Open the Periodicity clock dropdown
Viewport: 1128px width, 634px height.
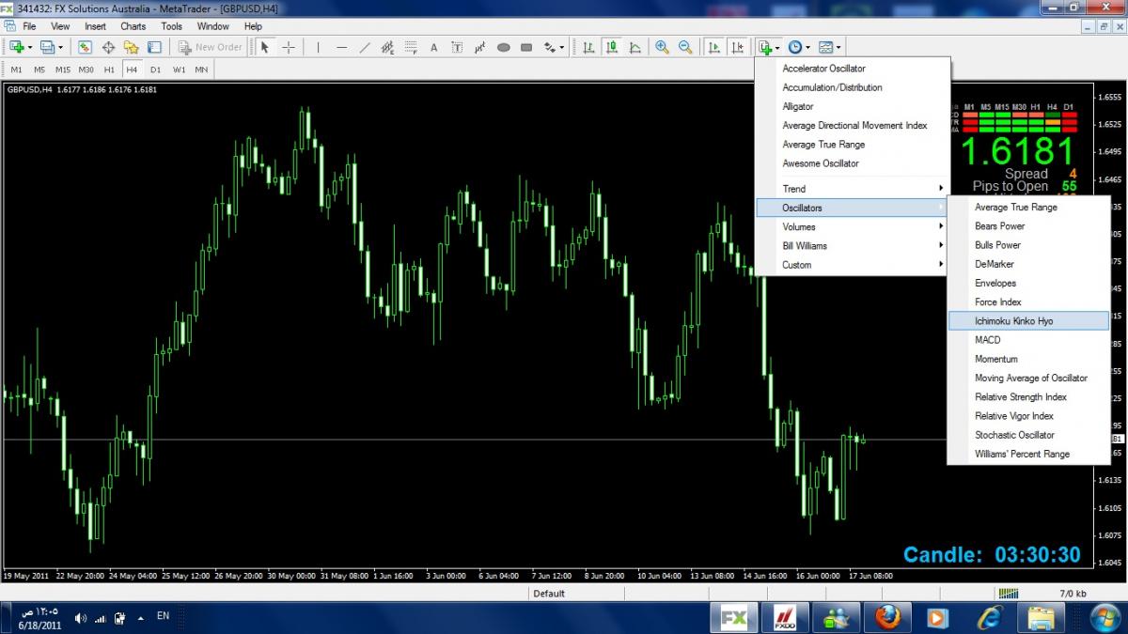pyautogui.click(x=799, y=47)
